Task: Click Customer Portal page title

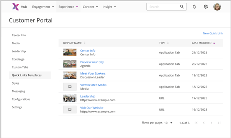Action: pos(31,20)
